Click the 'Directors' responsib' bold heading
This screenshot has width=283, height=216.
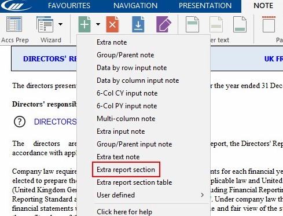pyautogui.click(x=44, y=104)
